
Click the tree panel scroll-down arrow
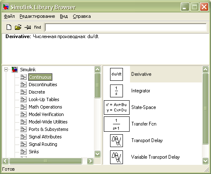coord(98,154)
